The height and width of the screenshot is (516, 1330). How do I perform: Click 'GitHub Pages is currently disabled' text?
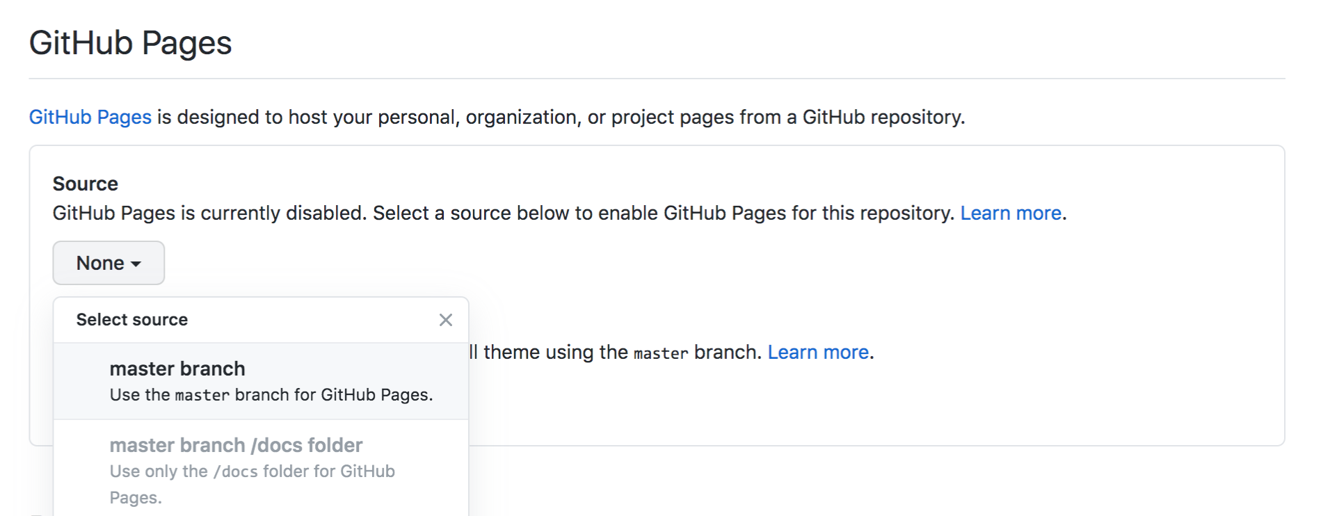coord(209,213)
